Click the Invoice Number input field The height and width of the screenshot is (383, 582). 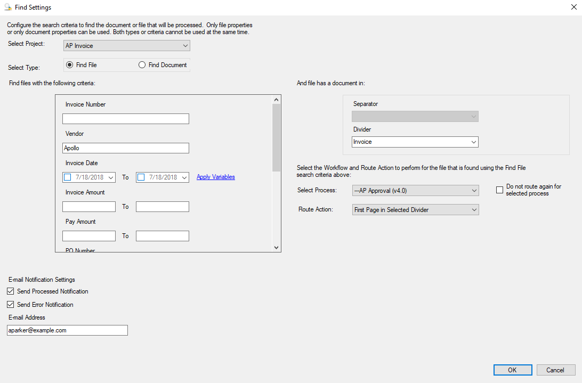pos(126,119)
